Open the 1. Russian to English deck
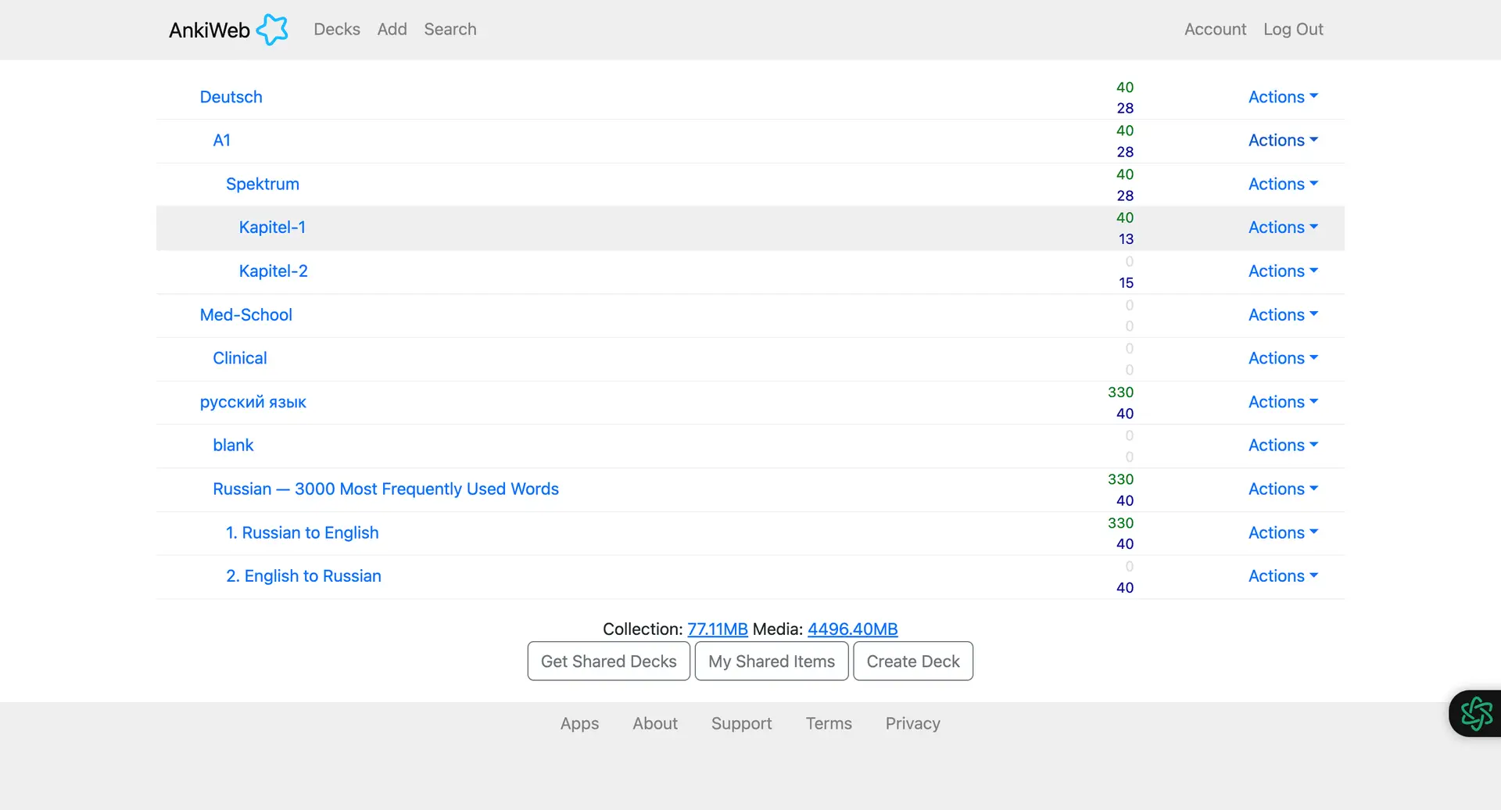The height and width of the screenshot is (810, 1501). [302, 532]
